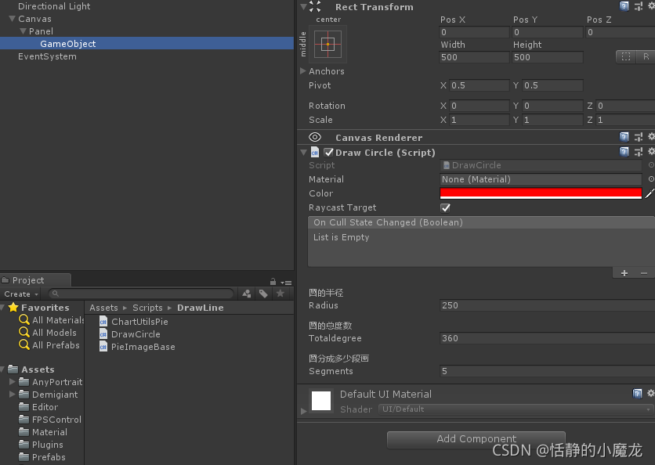This screenshot has height=465, width=655.
Task: Open Rect Transform preset settings icon
Action: pyautogui.click(x=639, y=6)
